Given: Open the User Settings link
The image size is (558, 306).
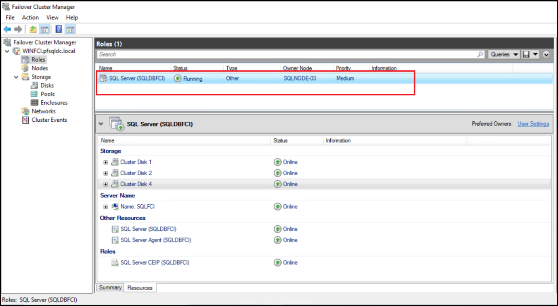Looking at the screenshot, I should [533, 124].
